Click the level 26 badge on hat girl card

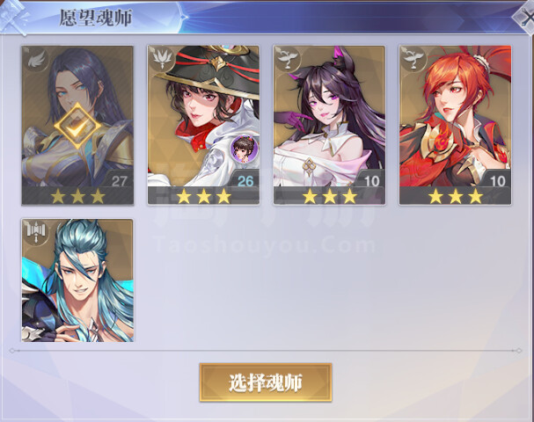pyautogui.click(x=245, y=180)
